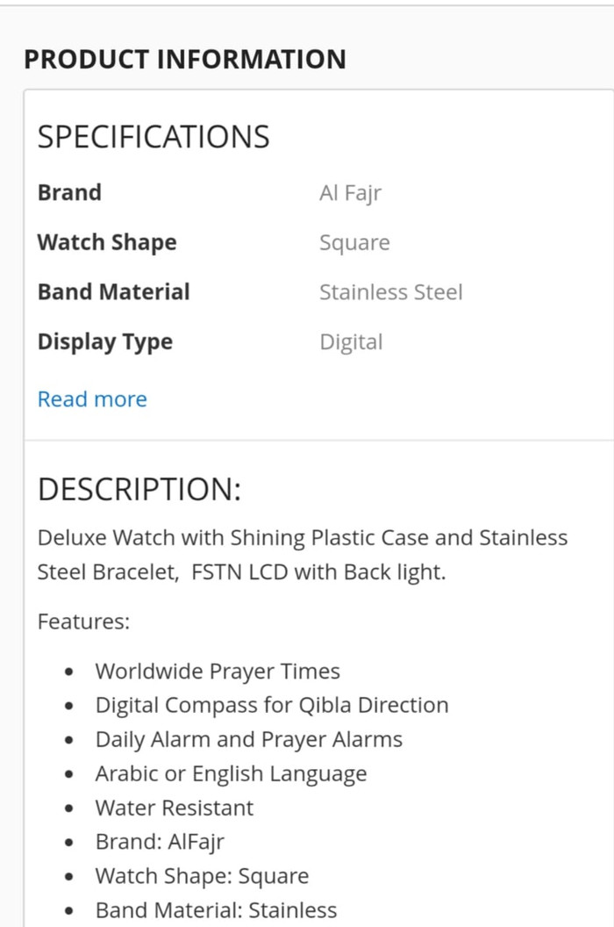Click the Digital display value
Screen dimensions: 614x927
click(x=351, y=342)
